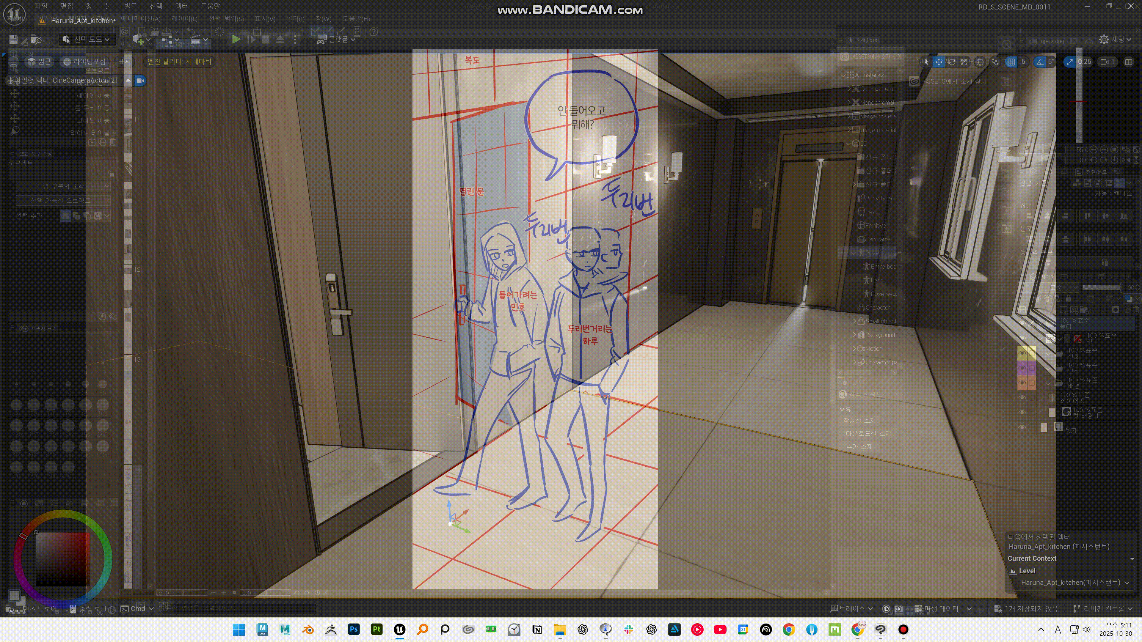Click the save level floppy disk icon
This screenshot has width=1142, height=642.
14,40
